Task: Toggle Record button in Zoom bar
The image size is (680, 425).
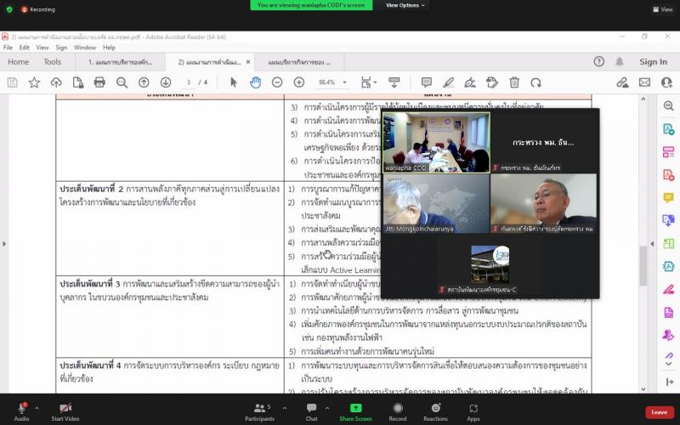Action: [x=398, y=412]
